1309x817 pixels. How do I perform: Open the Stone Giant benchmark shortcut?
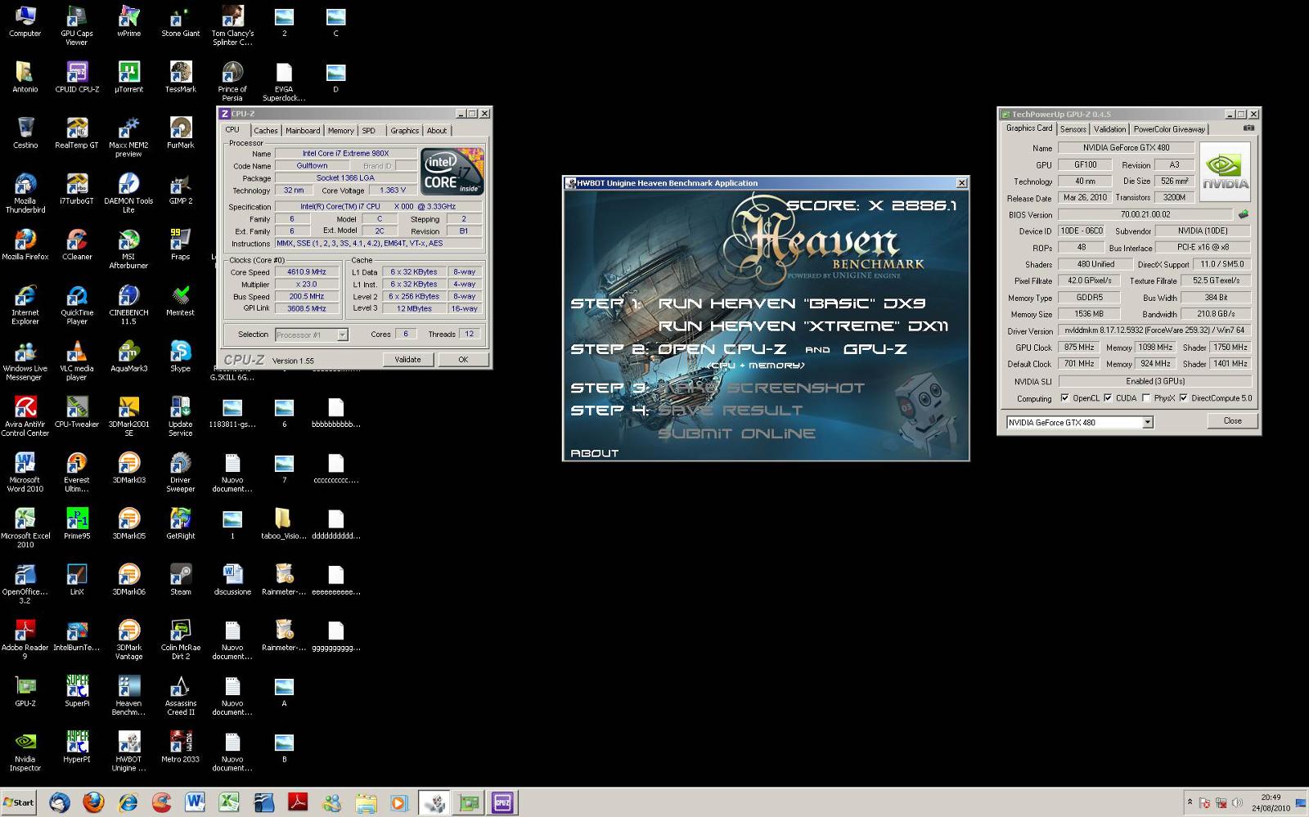click(x=181, y=22)
